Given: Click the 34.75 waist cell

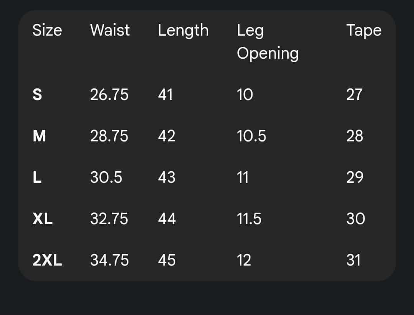Looking at the screenshot, I should coord(109,260).
